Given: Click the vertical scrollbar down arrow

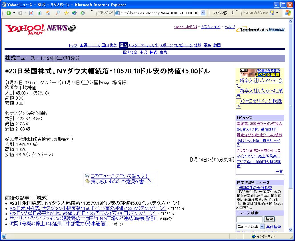Looking at the screenshot, I should 291,230.
